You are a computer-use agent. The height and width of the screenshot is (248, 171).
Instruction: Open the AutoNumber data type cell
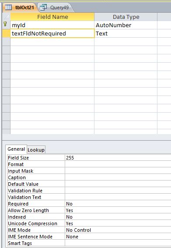click(126, 25)
